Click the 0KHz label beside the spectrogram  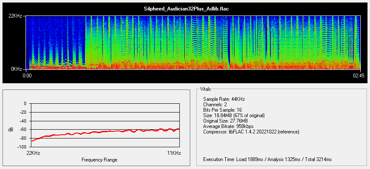click(17, 69)
